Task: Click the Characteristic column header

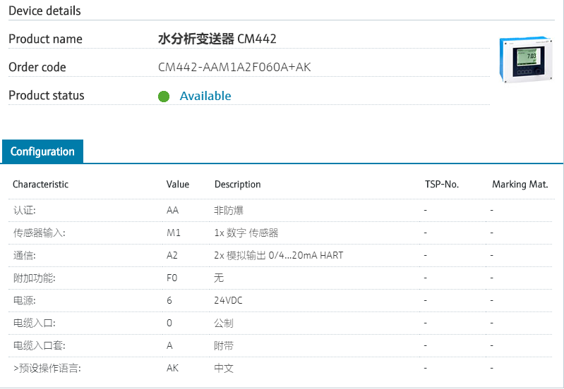Action: coord(40,185)
